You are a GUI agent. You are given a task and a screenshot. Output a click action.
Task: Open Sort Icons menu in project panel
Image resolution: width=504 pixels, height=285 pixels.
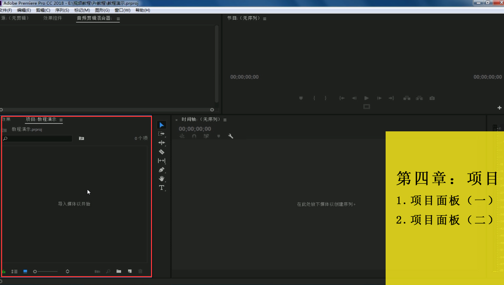(x=67, y=272)
